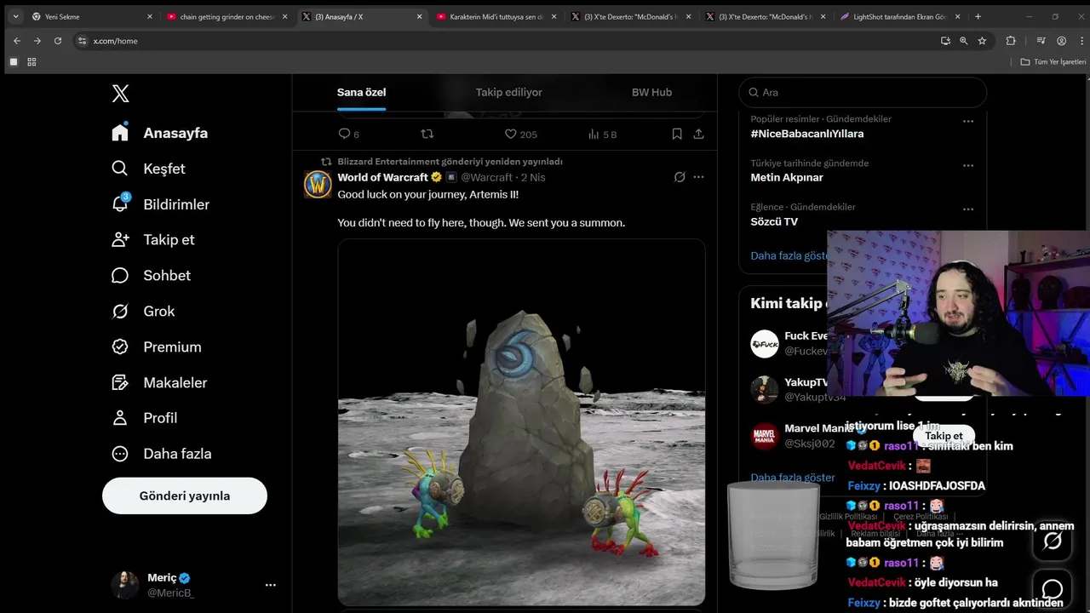Open more options for #NiceBabacanlıYıllara trend
Viewport: 1090px width, 613px height.
click(x=967, y=122)
